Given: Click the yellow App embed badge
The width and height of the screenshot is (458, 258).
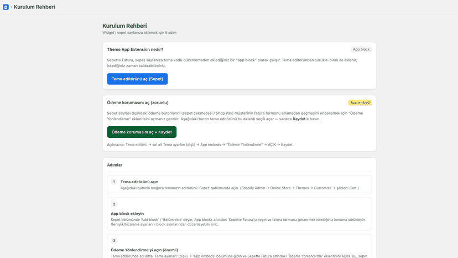Looking at the screenshot, I should (x=360, y=102).
